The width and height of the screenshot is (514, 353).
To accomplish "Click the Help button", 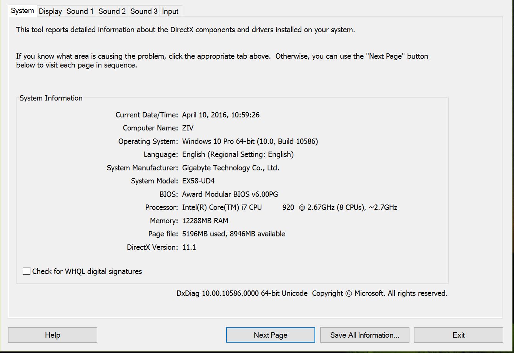I will coord(53,335).
